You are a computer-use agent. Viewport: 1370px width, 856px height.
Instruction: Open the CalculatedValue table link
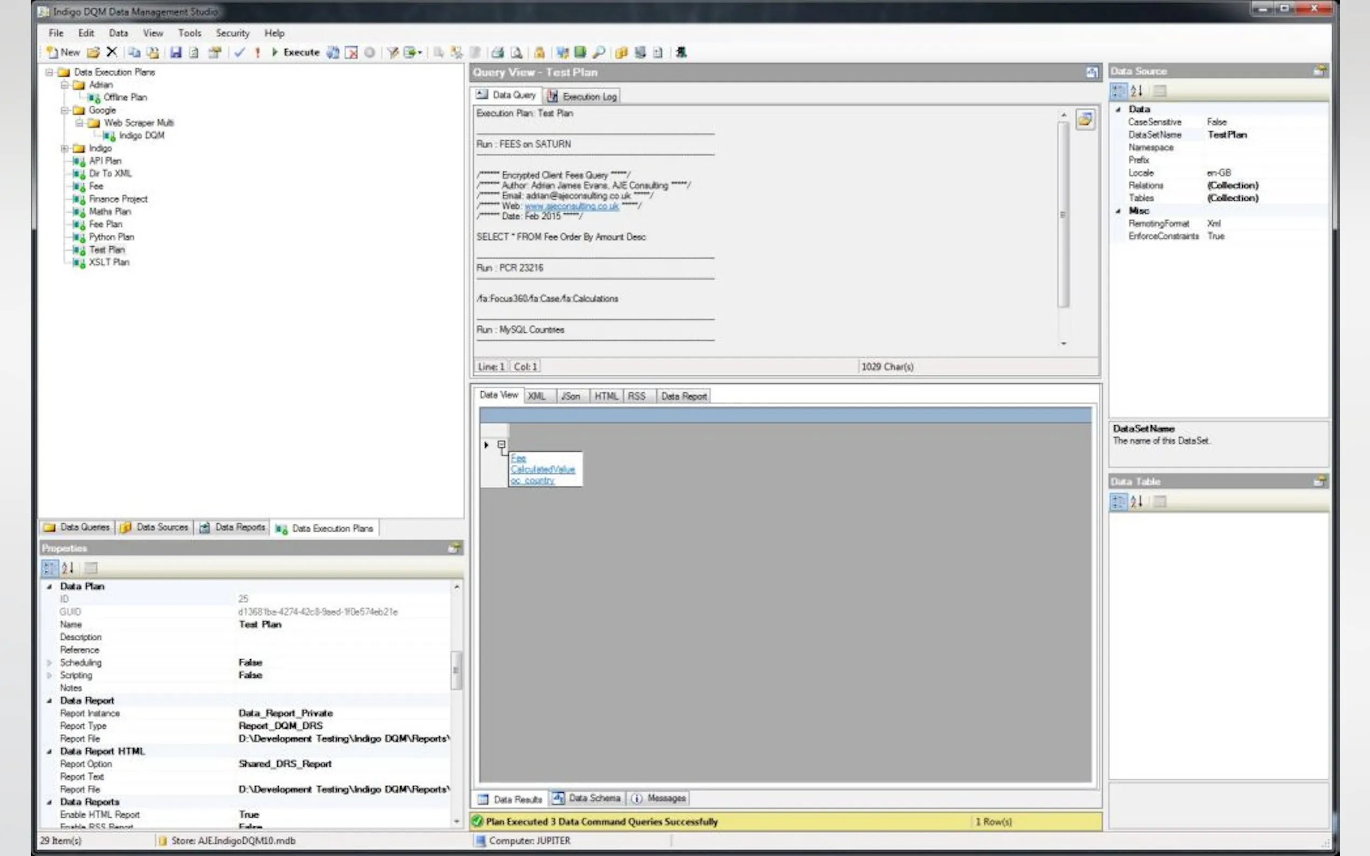tap(542, 470)
